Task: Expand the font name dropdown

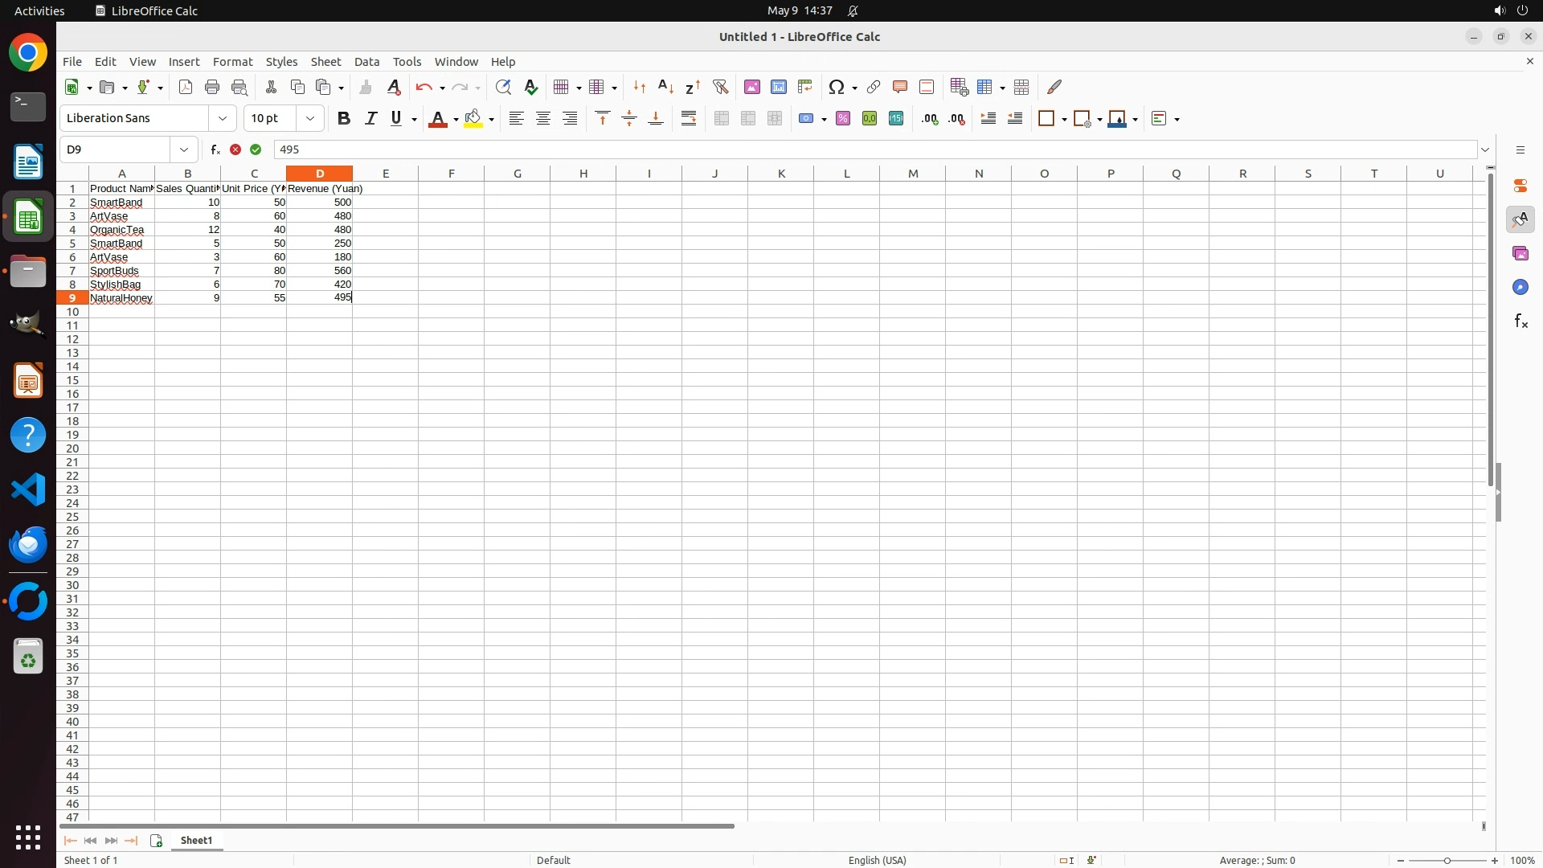Action: [223, 118]
